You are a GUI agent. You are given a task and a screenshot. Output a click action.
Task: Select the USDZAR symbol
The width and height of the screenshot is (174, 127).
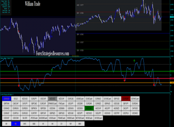pyautogui.click(x=80, y=104)
